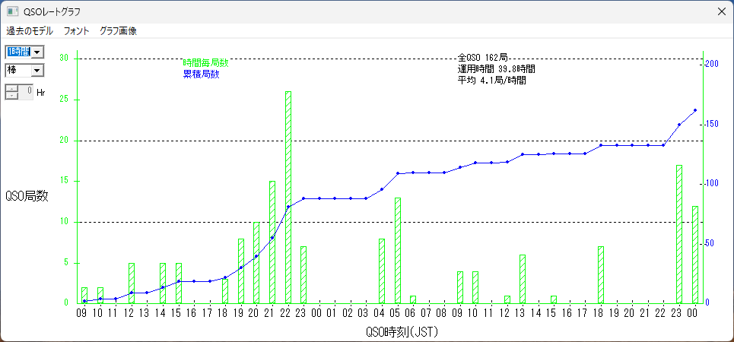Decrease the Hr spinner value
734x342 pixels.
click(11, 96)
